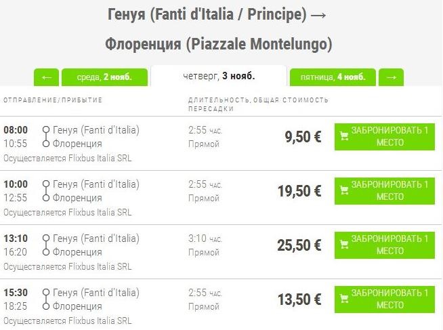Image resolution: width=443 pixels, height=330 pixels.
Task: Click cart icon on 15:30 trip button
Action: click(x=344, y=299)
